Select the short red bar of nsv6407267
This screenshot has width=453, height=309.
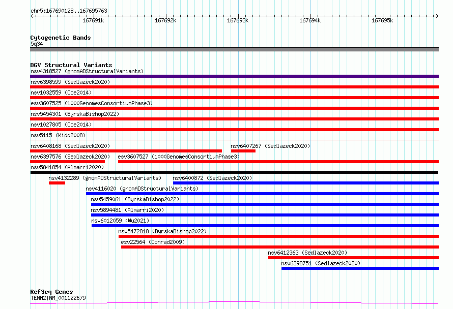point(243,151)
